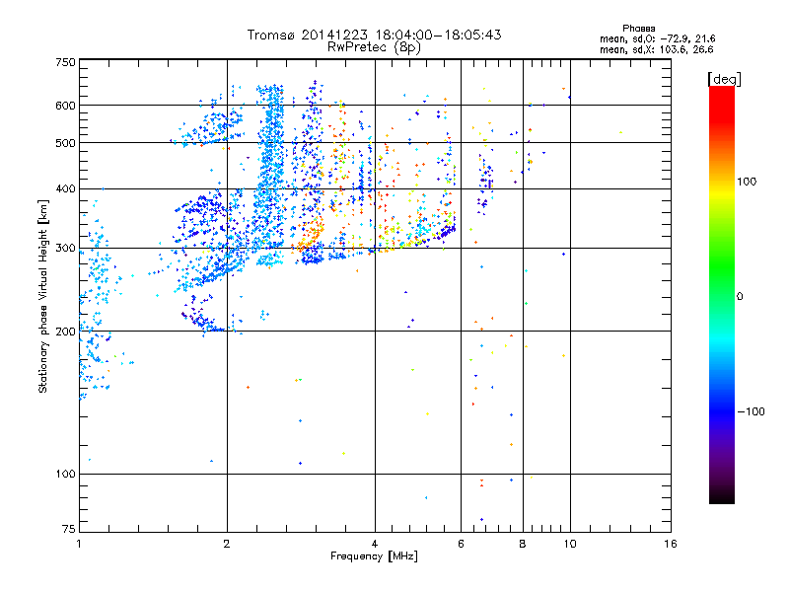Click the y-axis tick label '100'
Image resolution: width=789 pixels, height=592 pixels.
point(65,474)
